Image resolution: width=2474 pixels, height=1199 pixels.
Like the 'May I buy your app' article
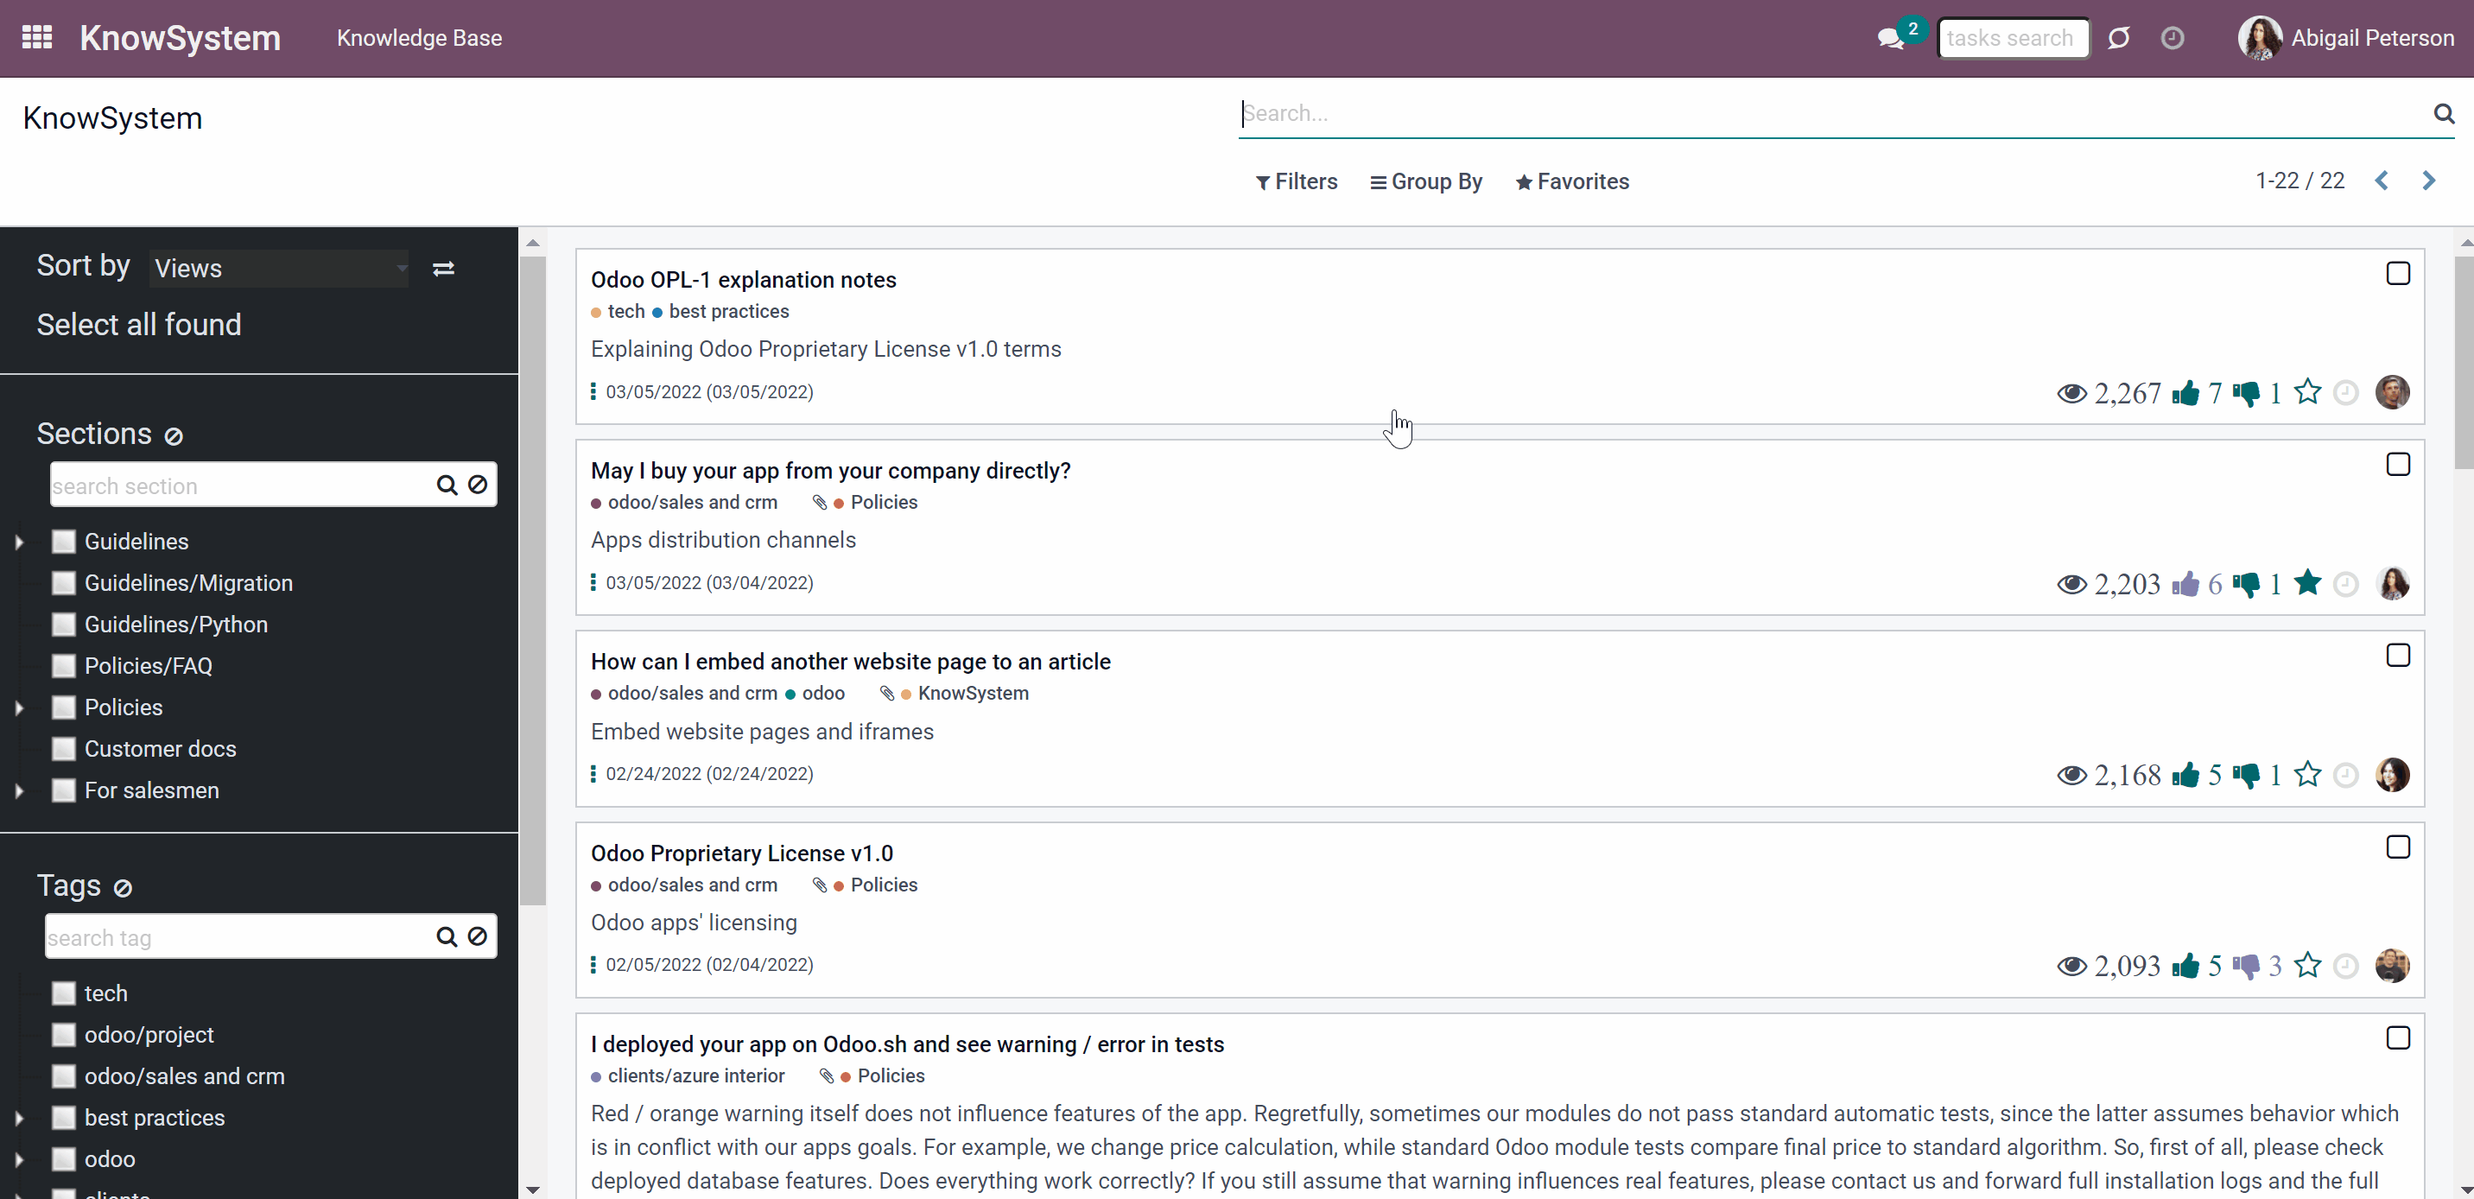(x=2185, y=584)
